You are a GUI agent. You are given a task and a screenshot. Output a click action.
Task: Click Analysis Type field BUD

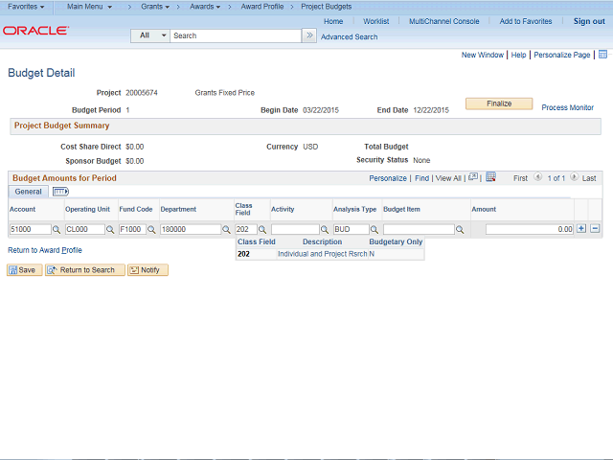pyautogui.click(x=352, y=229)
